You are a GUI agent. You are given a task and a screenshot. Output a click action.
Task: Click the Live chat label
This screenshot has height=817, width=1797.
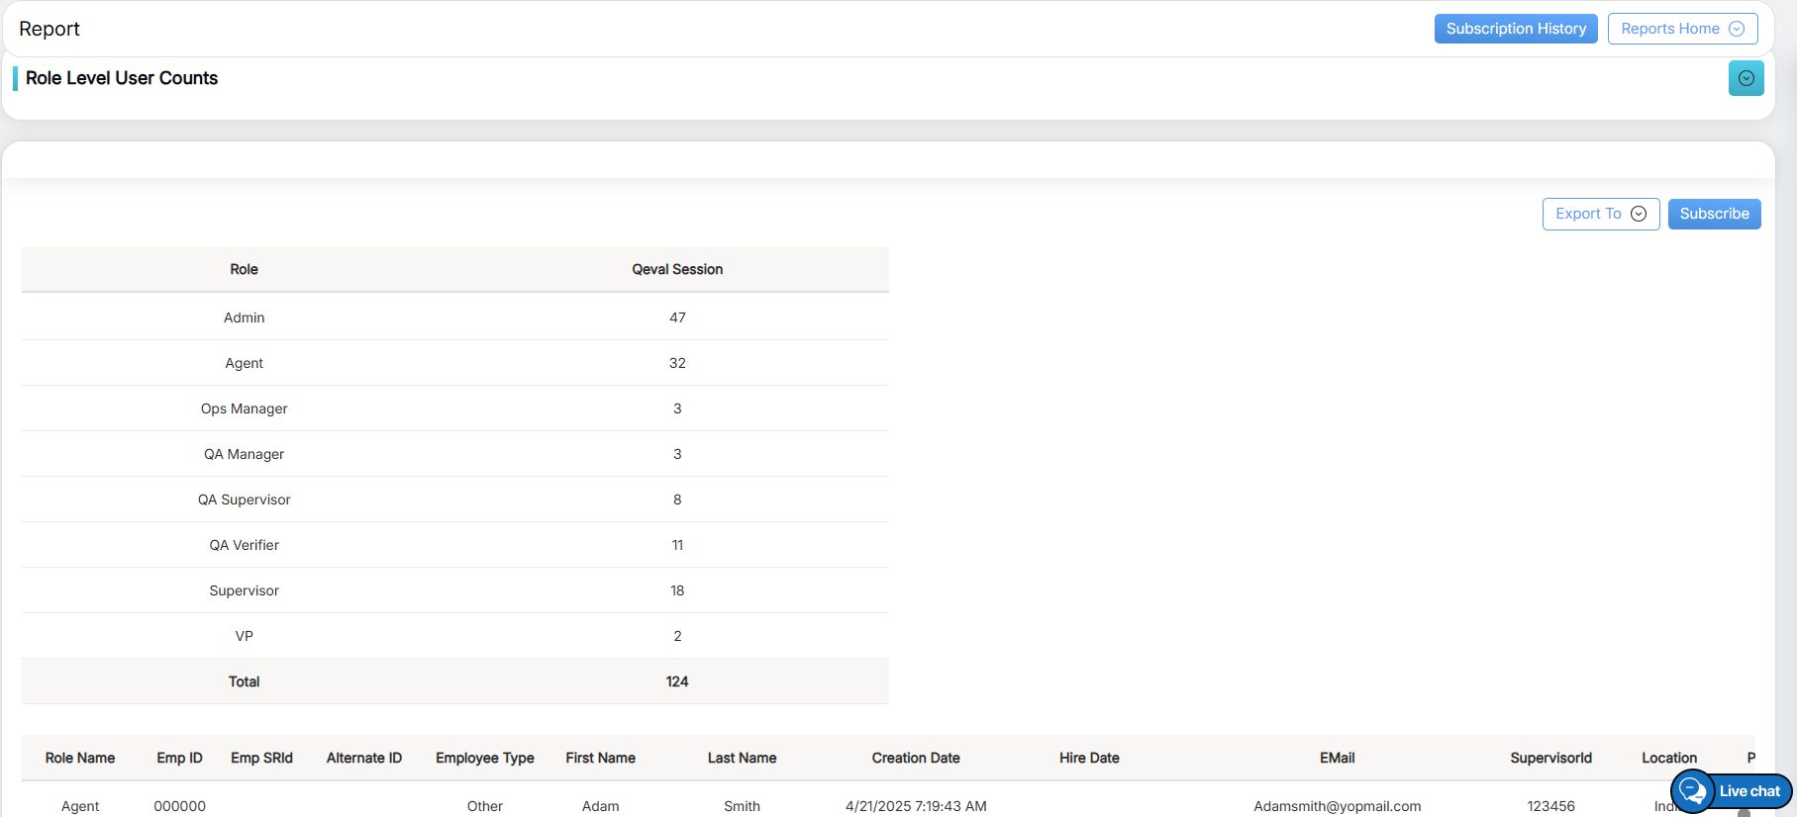(1749, 791)
